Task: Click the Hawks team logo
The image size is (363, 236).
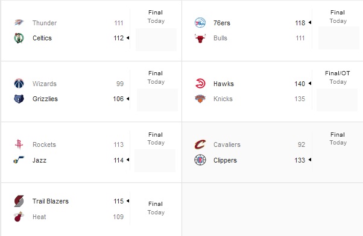Action: point(200,84)
